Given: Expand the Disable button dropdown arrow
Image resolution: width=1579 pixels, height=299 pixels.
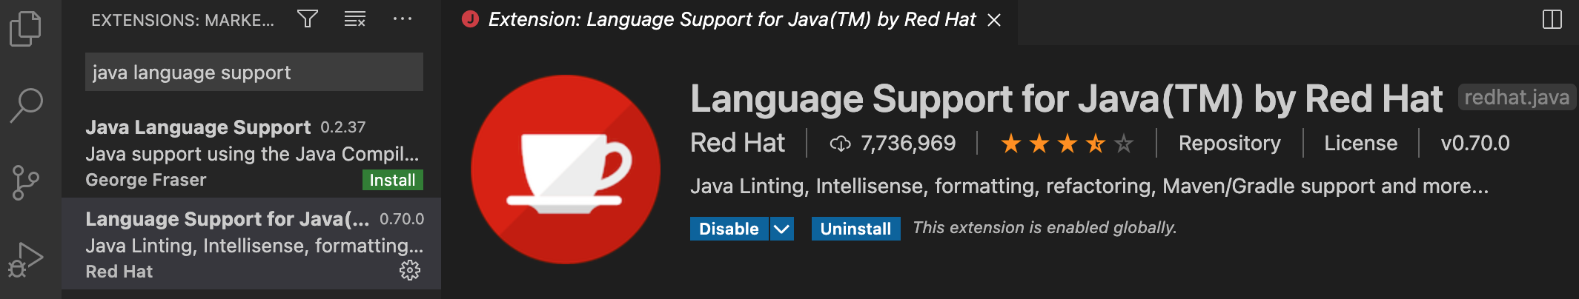Looking at the screenshot, I should [x=781, y=229].
